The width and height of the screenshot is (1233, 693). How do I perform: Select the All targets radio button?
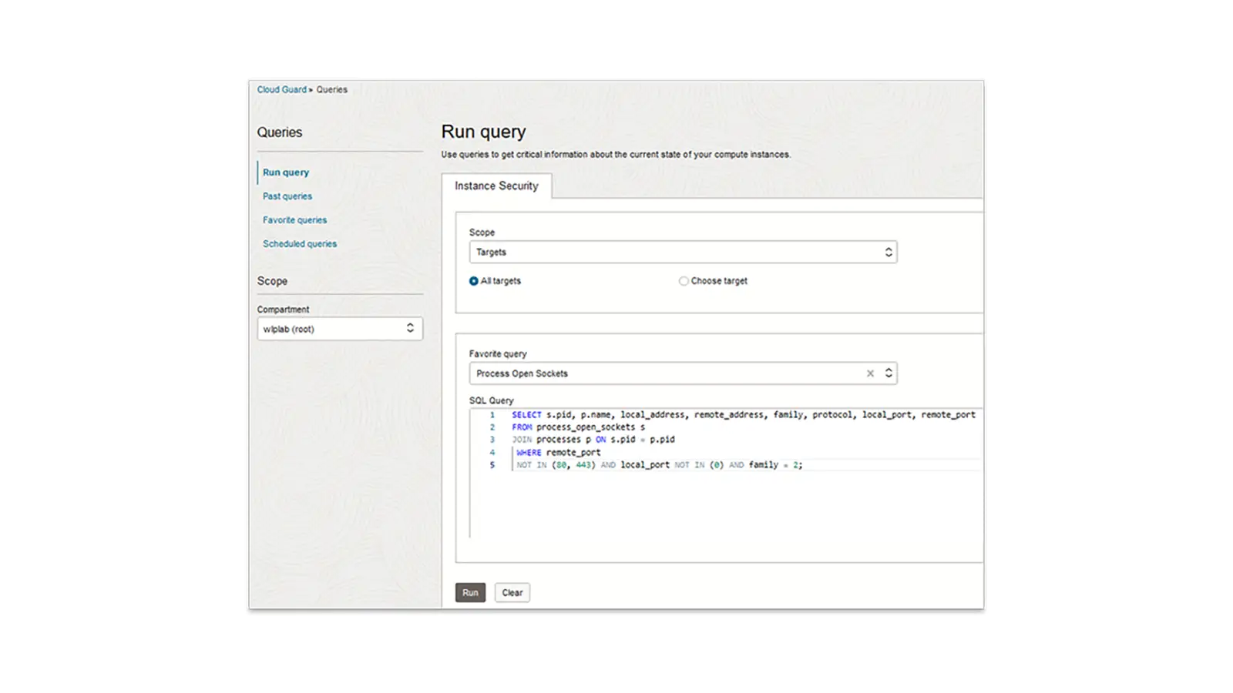pyautogui.click(x=474, y=281)
